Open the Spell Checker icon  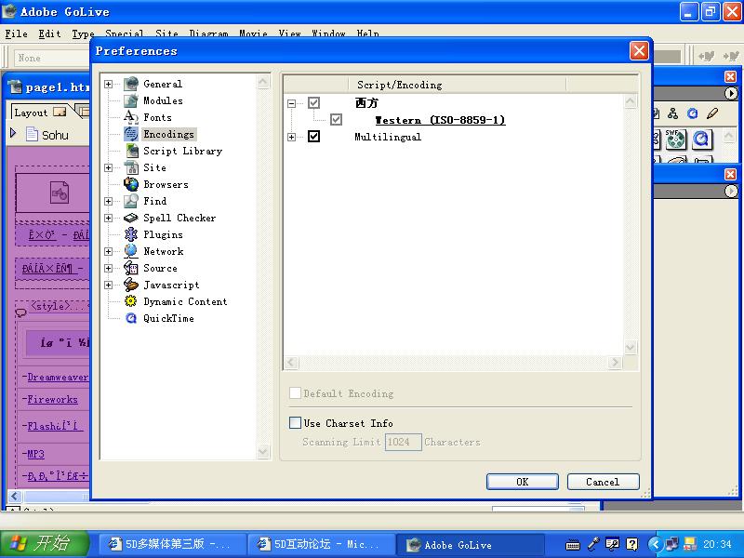coord(131,218)
